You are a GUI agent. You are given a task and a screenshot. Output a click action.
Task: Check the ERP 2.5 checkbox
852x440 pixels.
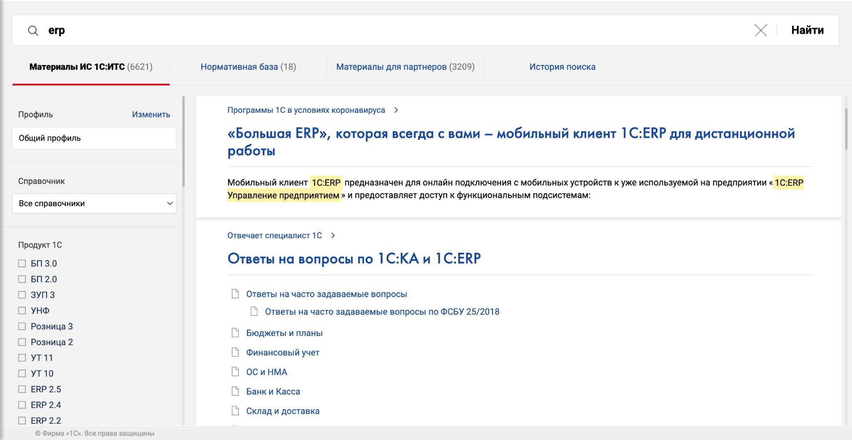coord(22,389)
